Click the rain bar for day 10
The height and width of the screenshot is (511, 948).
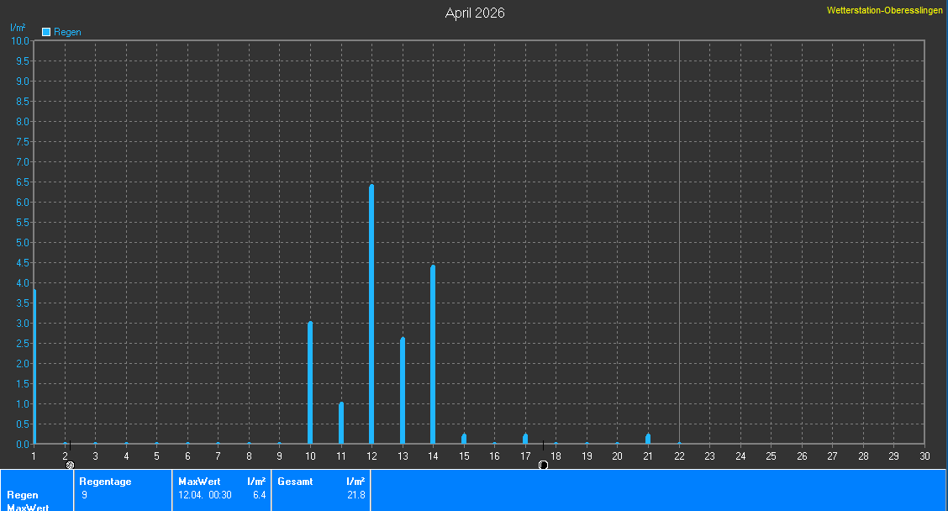(310, 382)
